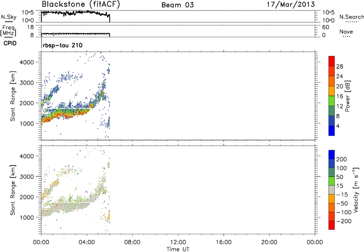This screenshot has height=252, width=364.
Task: Click the gray Velocity segment between 15 and -15
Action: tap(332, 190)
